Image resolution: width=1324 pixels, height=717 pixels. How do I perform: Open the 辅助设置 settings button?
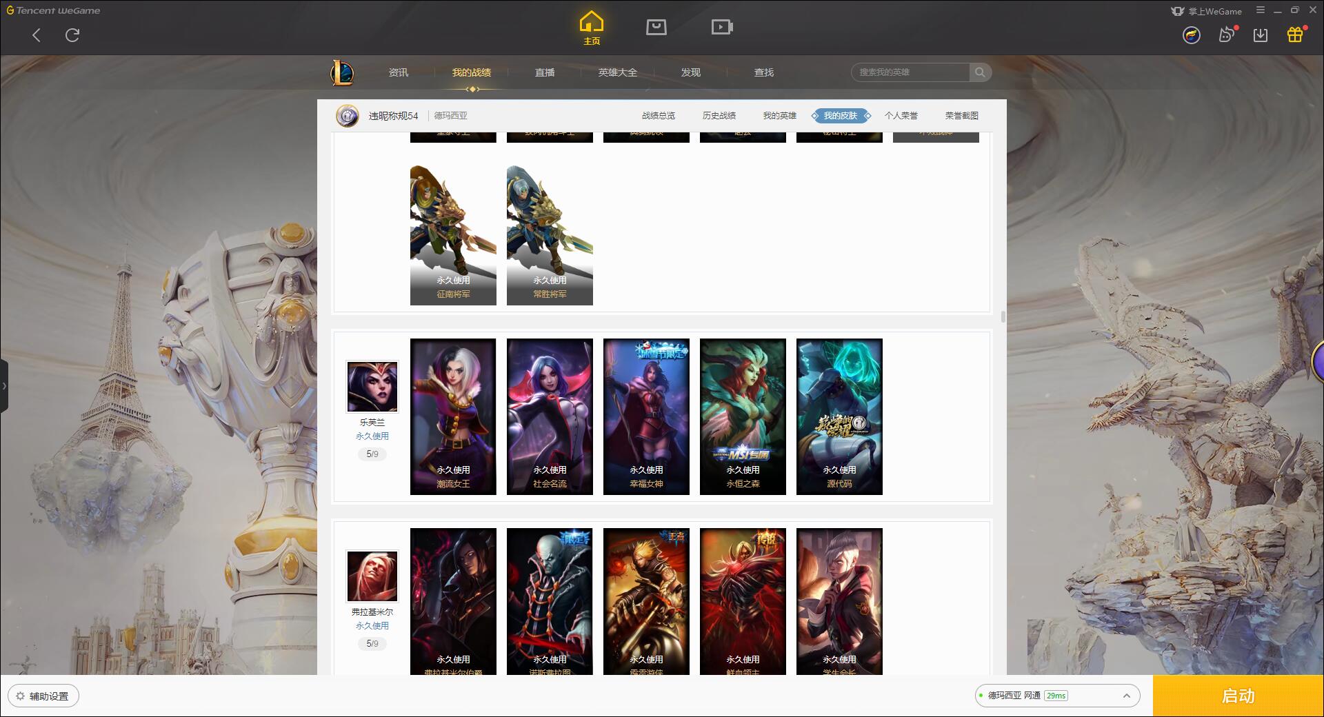click(x=43, y=696)
